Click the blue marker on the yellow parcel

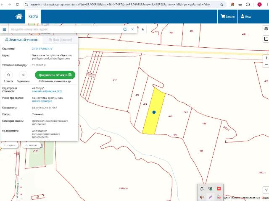pos(154,112)
